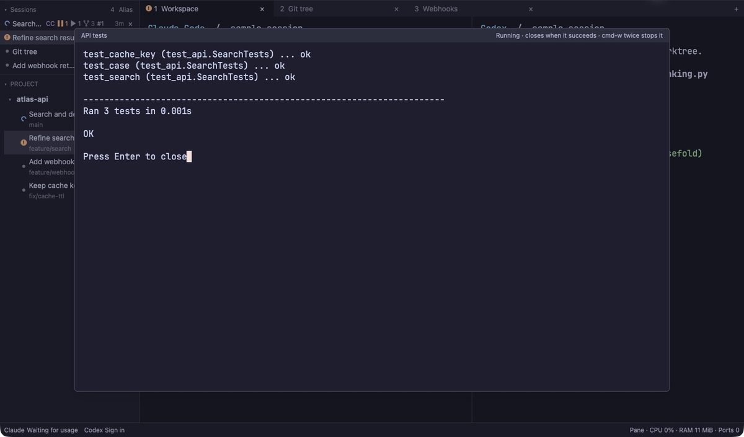Image resolution: width=744 pixels, height=437 pixels.
Task: Switch to the 1 Workspace tab
Action: (x=206, y=9)
